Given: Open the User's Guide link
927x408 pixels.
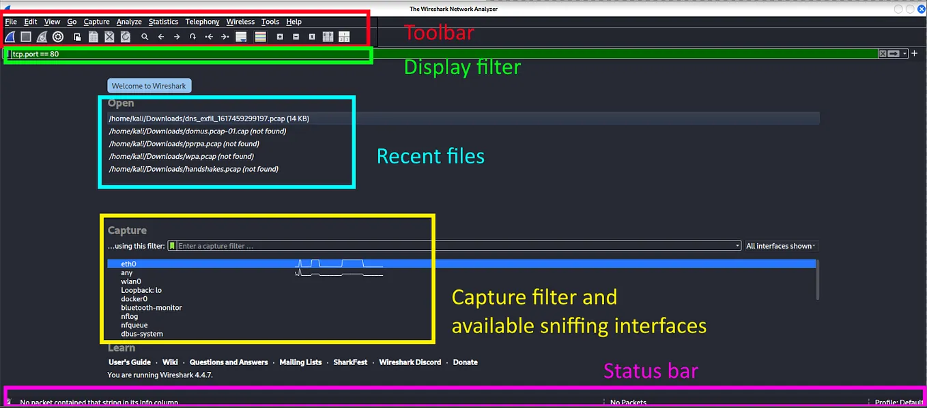Looking at the screenshot, I should 129,362.
